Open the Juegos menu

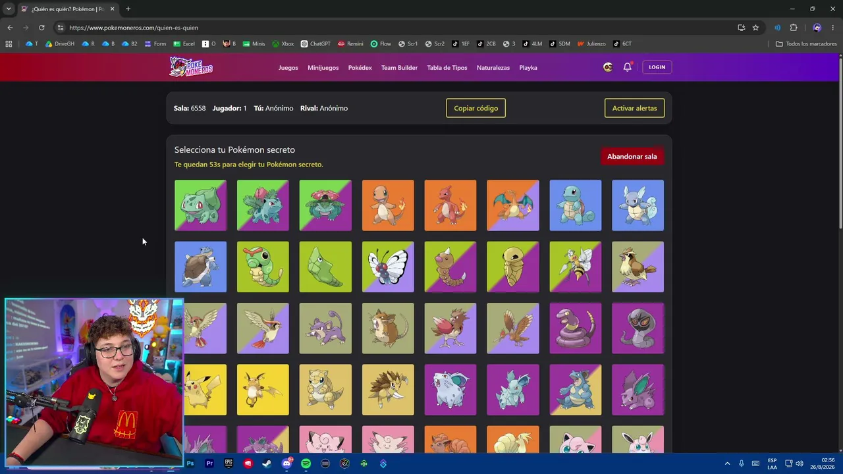click(288, 68)
